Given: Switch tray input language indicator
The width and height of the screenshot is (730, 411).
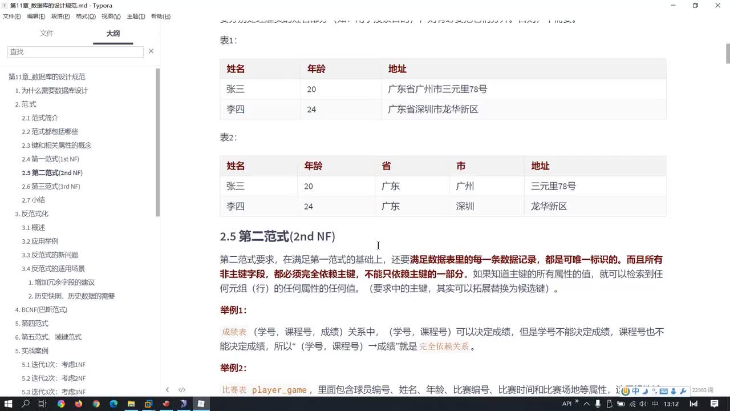Looking at the screenshot, I should [x=655, y=404].
